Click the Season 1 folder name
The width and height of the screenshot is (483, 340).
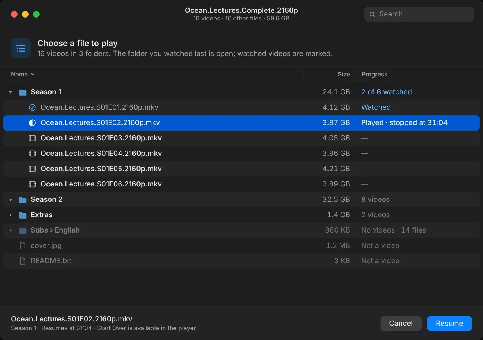(46, 92)
